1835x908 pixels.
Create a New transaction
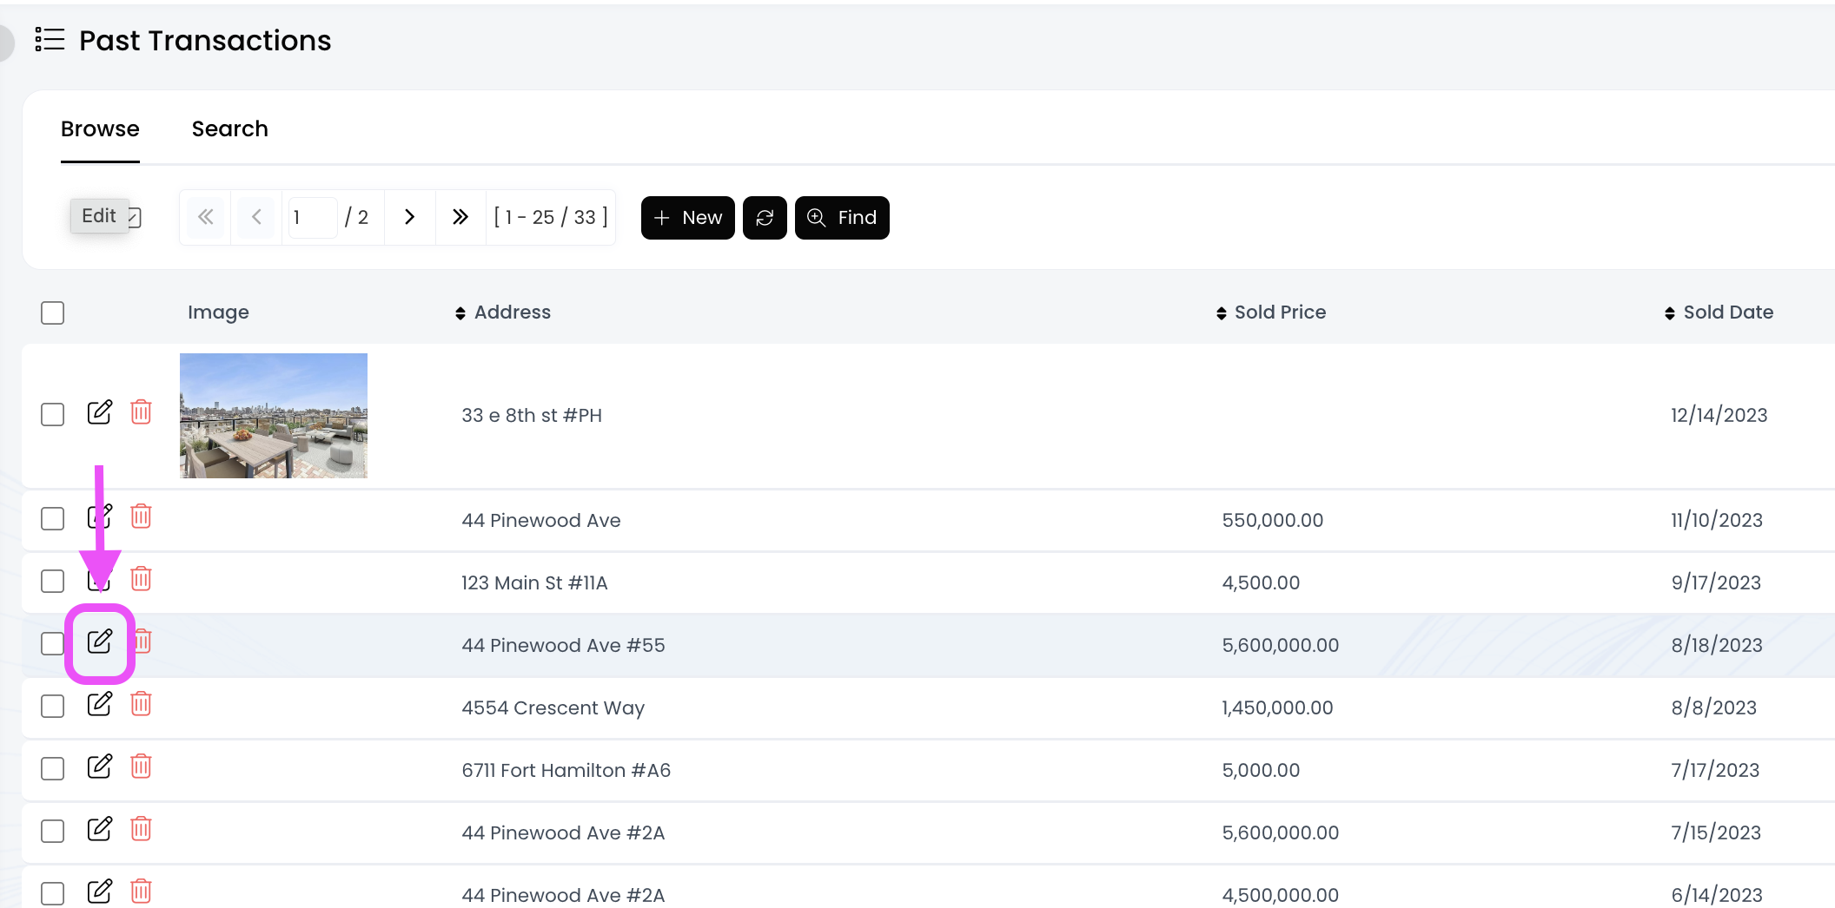687,218
